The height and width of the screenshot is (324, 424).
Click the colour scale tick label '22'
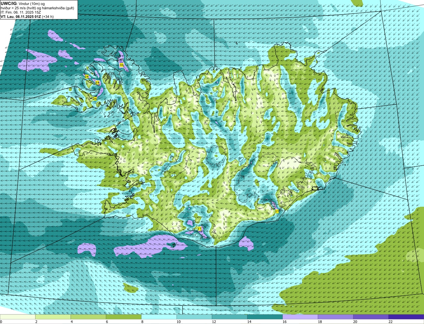click(x=391, y=322)
